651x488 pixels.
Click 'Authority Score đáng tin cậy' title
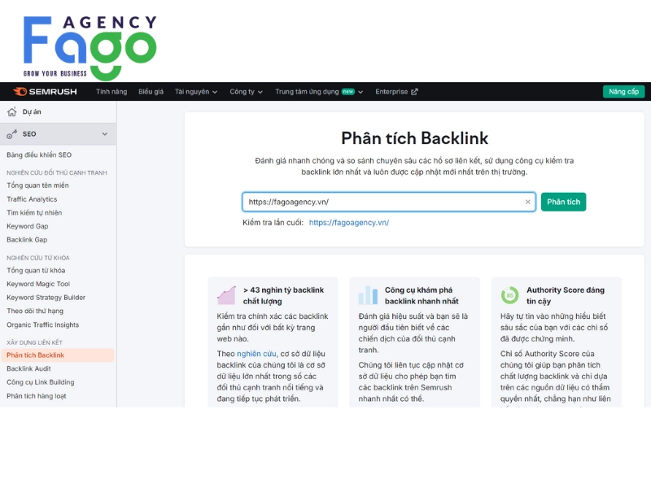566,295
